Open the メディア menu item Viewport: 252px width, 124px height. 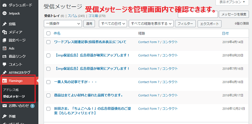(15, 32)
